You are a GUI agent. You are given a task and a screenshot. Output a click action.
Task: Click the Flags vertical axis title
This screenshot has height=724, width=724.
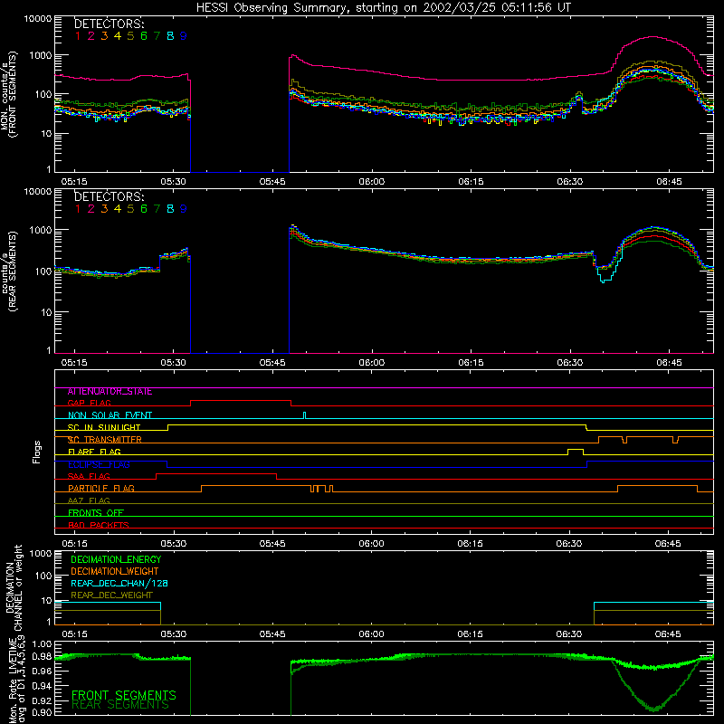[x=36, y=452]
